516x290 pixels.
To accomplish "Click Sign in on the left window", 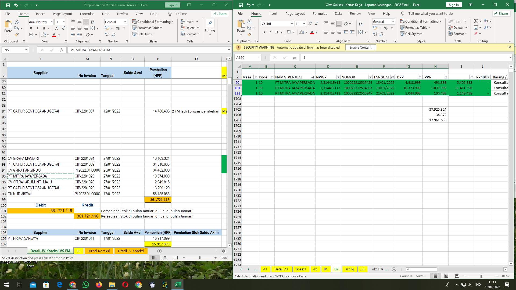I will click(x=172, y=5).
